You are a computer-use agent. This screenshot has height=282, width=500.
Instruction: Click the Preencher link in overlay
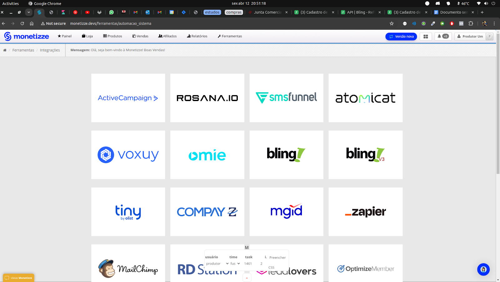point(277,258)
